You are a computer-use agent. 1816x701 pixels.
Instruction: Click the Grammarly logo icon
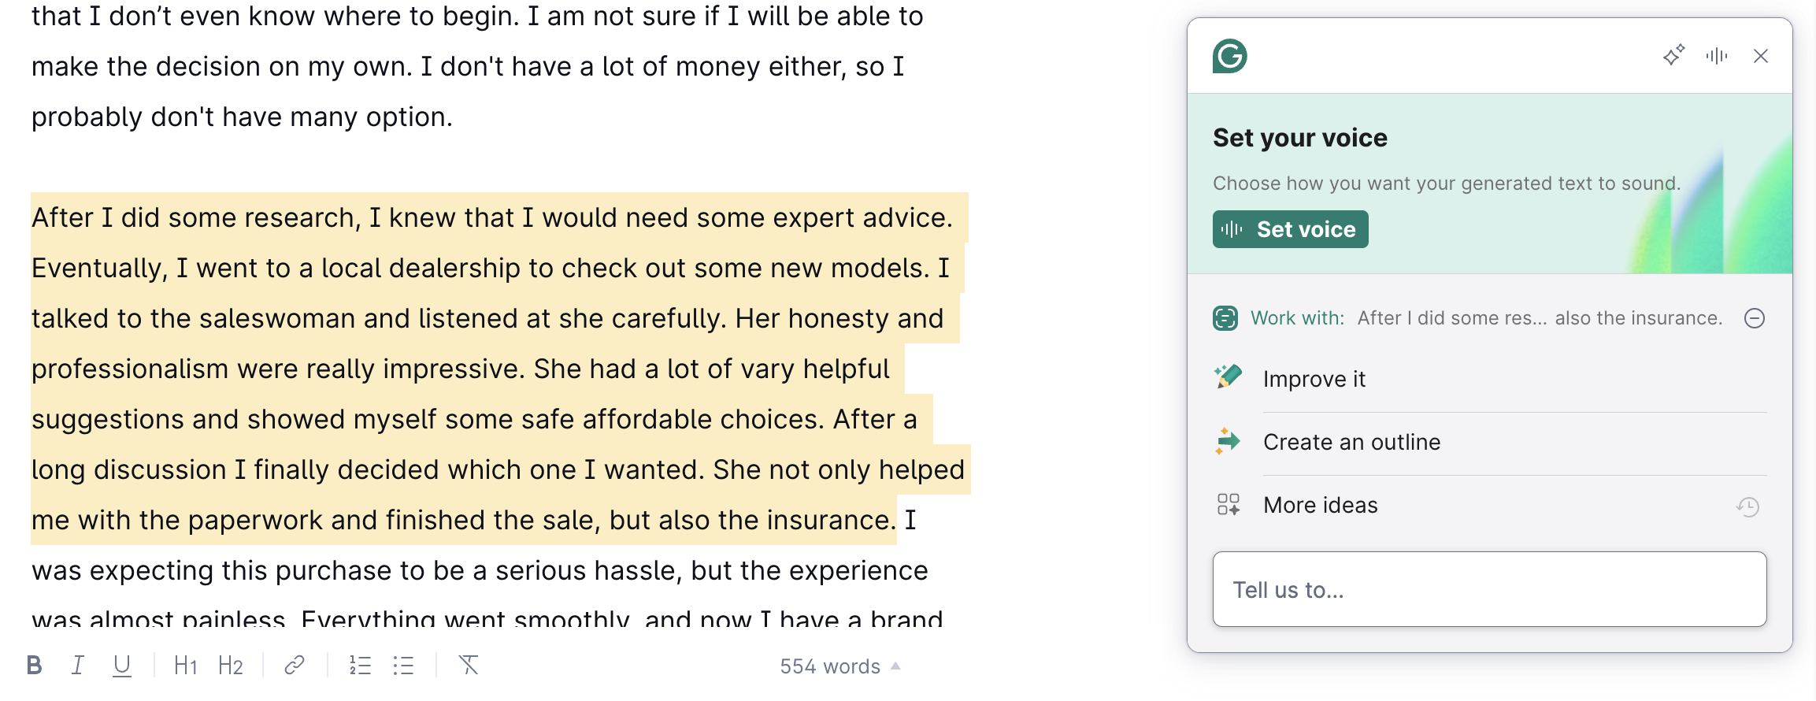[x=1229, y=56]
